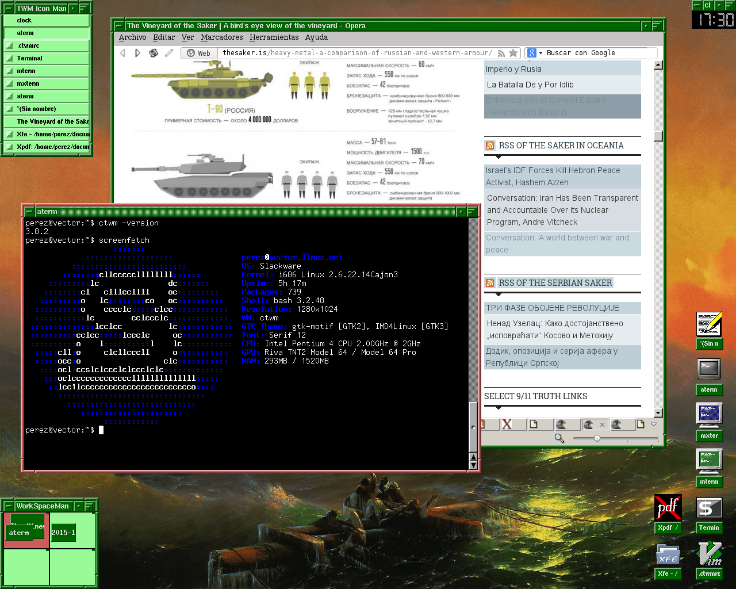Restore the Xfe entry from Icon Manager
Viewport: 736px width, 589px height.
pos(47,134)
